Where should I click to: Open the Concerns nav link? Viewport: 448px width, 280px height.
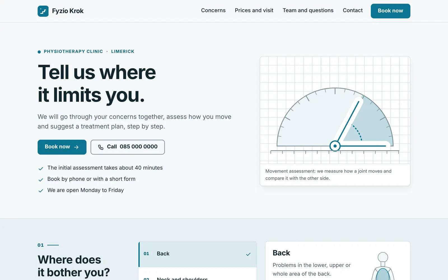pos(213,10)
